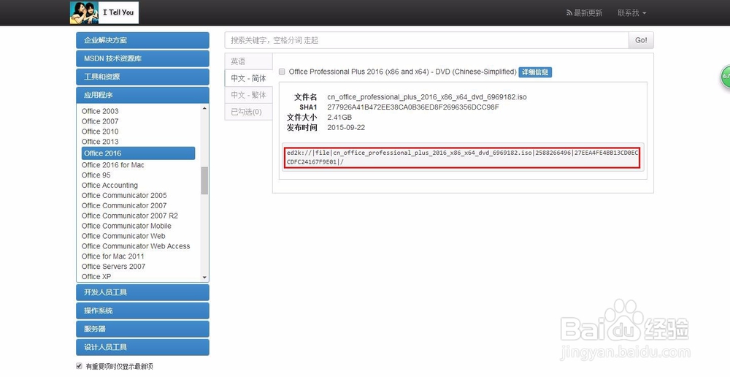Expand the 设计人员工具 category

pos(142,347)
